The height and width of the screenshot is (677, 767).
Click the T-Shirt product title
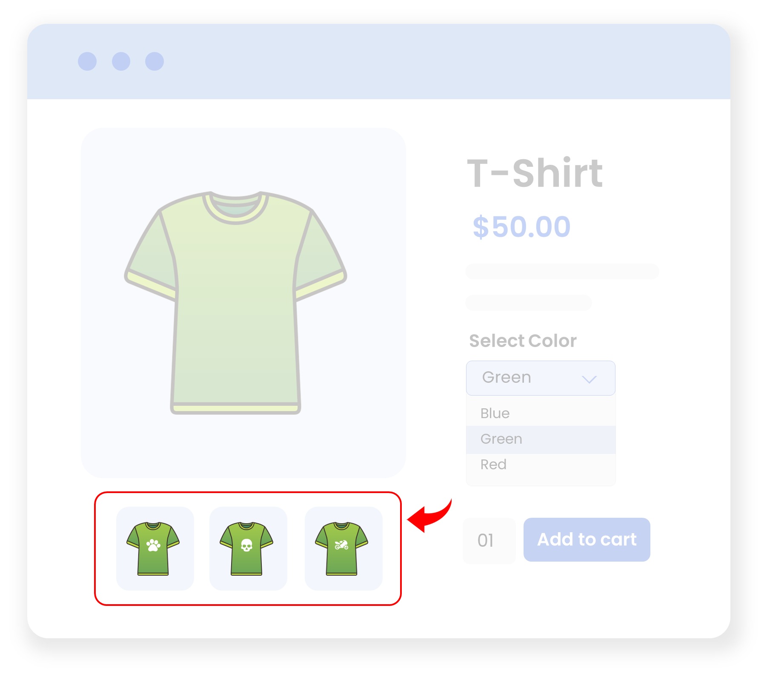[535, 173]
